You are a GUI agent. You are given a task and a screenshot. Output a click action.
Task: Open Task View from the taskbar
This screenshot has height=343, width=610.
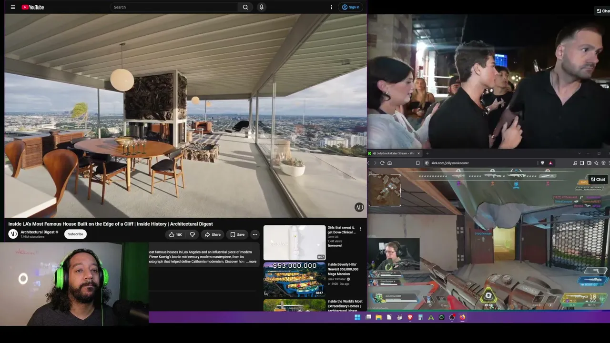pos(368,317)
